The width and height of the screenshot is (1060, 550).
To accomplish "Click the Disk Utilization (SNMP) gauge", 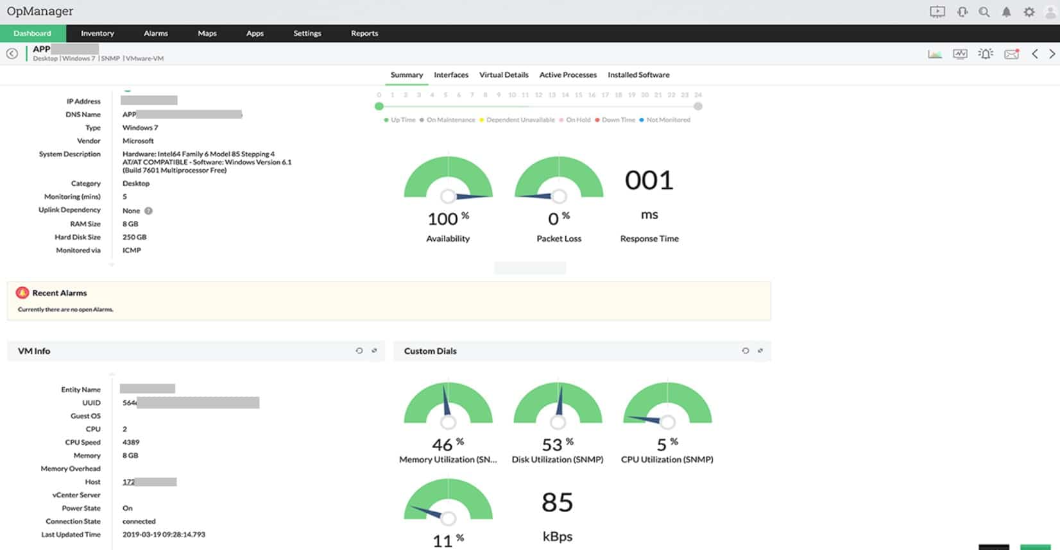I will coord(558,405).
